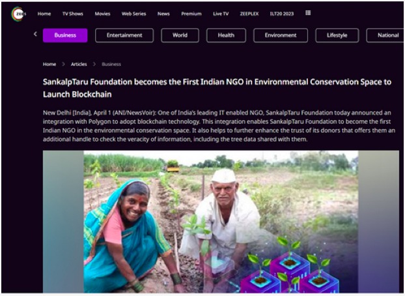Image resolution: width=405 pixels, height=296 pixels.
Task: Switch to the Entertainment category
Action: (124, 35)
